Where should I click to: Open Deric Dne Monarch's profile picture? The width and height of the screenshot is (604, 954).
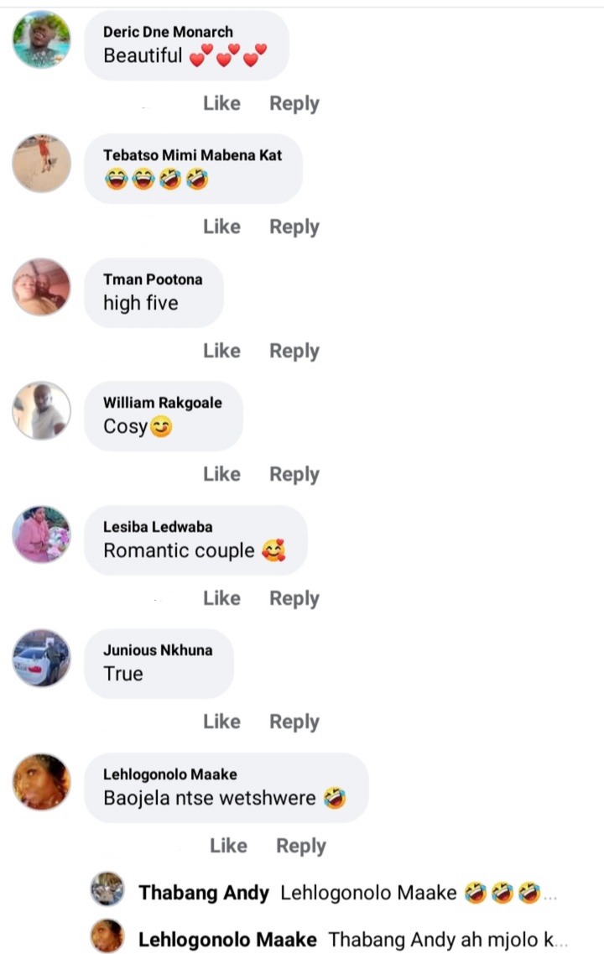pyautogui.click(x=41, y=39)
